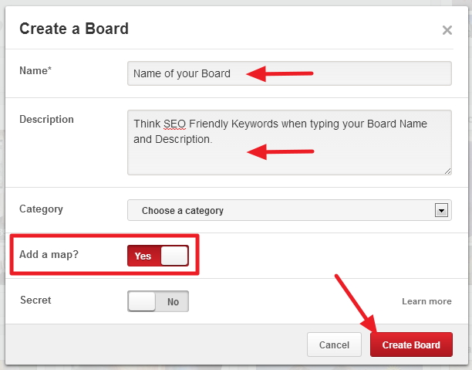The height and width of the screenshot is (370, 472).
Task: Open the Choose a category dropdown
Action: click(289, 210)
